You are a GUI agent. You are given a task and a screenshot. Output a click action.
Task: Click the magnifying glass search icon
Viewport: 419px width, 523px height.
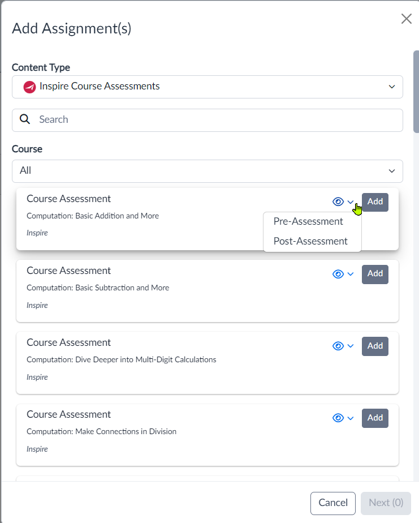tap(25, 119)
